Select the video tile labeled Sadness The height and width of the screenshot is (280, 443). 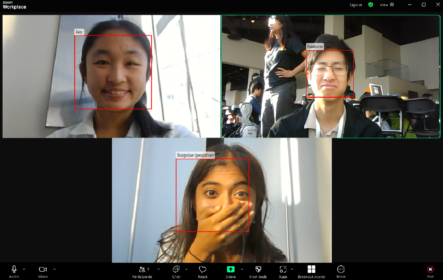331,76
